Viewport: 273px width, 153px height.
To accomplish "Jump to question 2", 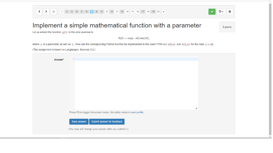I will [67, 12].
